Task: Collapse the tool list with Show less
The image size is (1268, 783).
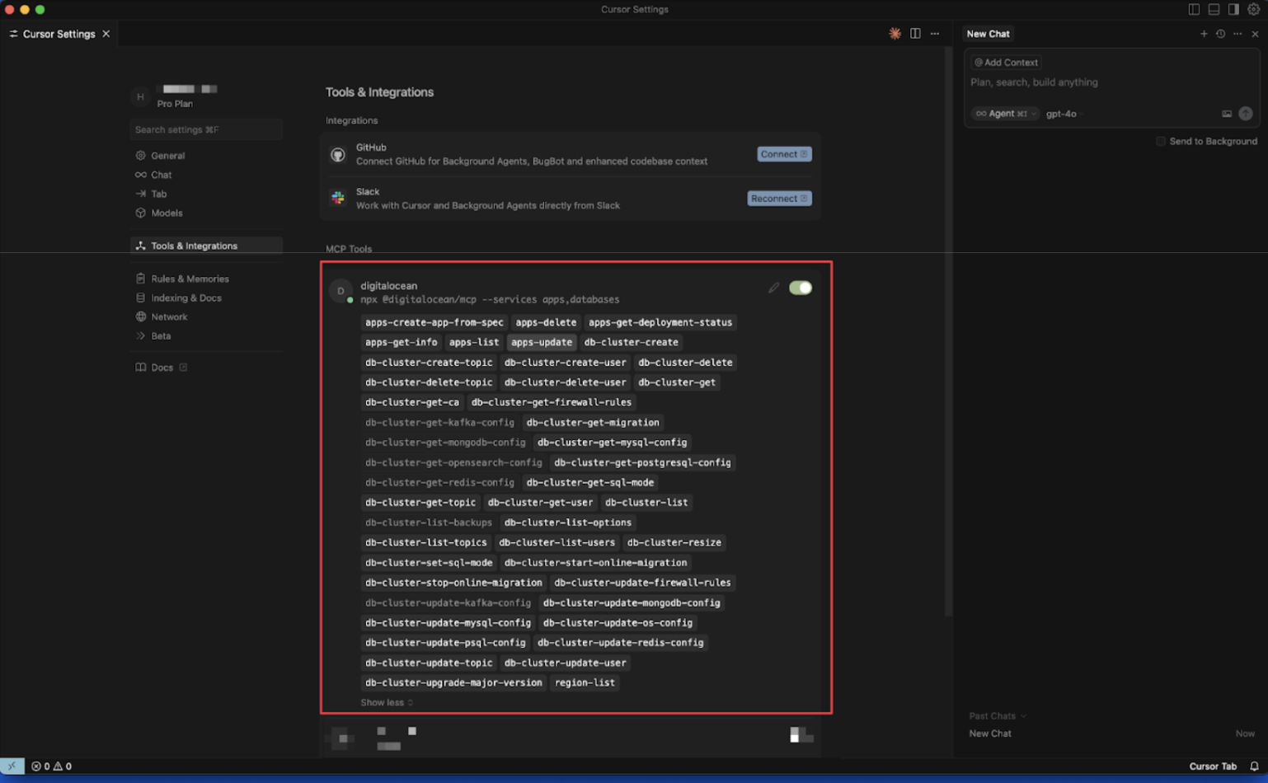Action: (383, 702)
